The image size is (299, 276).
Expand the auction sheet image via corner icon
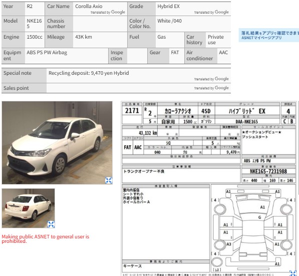tap(293, 273)
